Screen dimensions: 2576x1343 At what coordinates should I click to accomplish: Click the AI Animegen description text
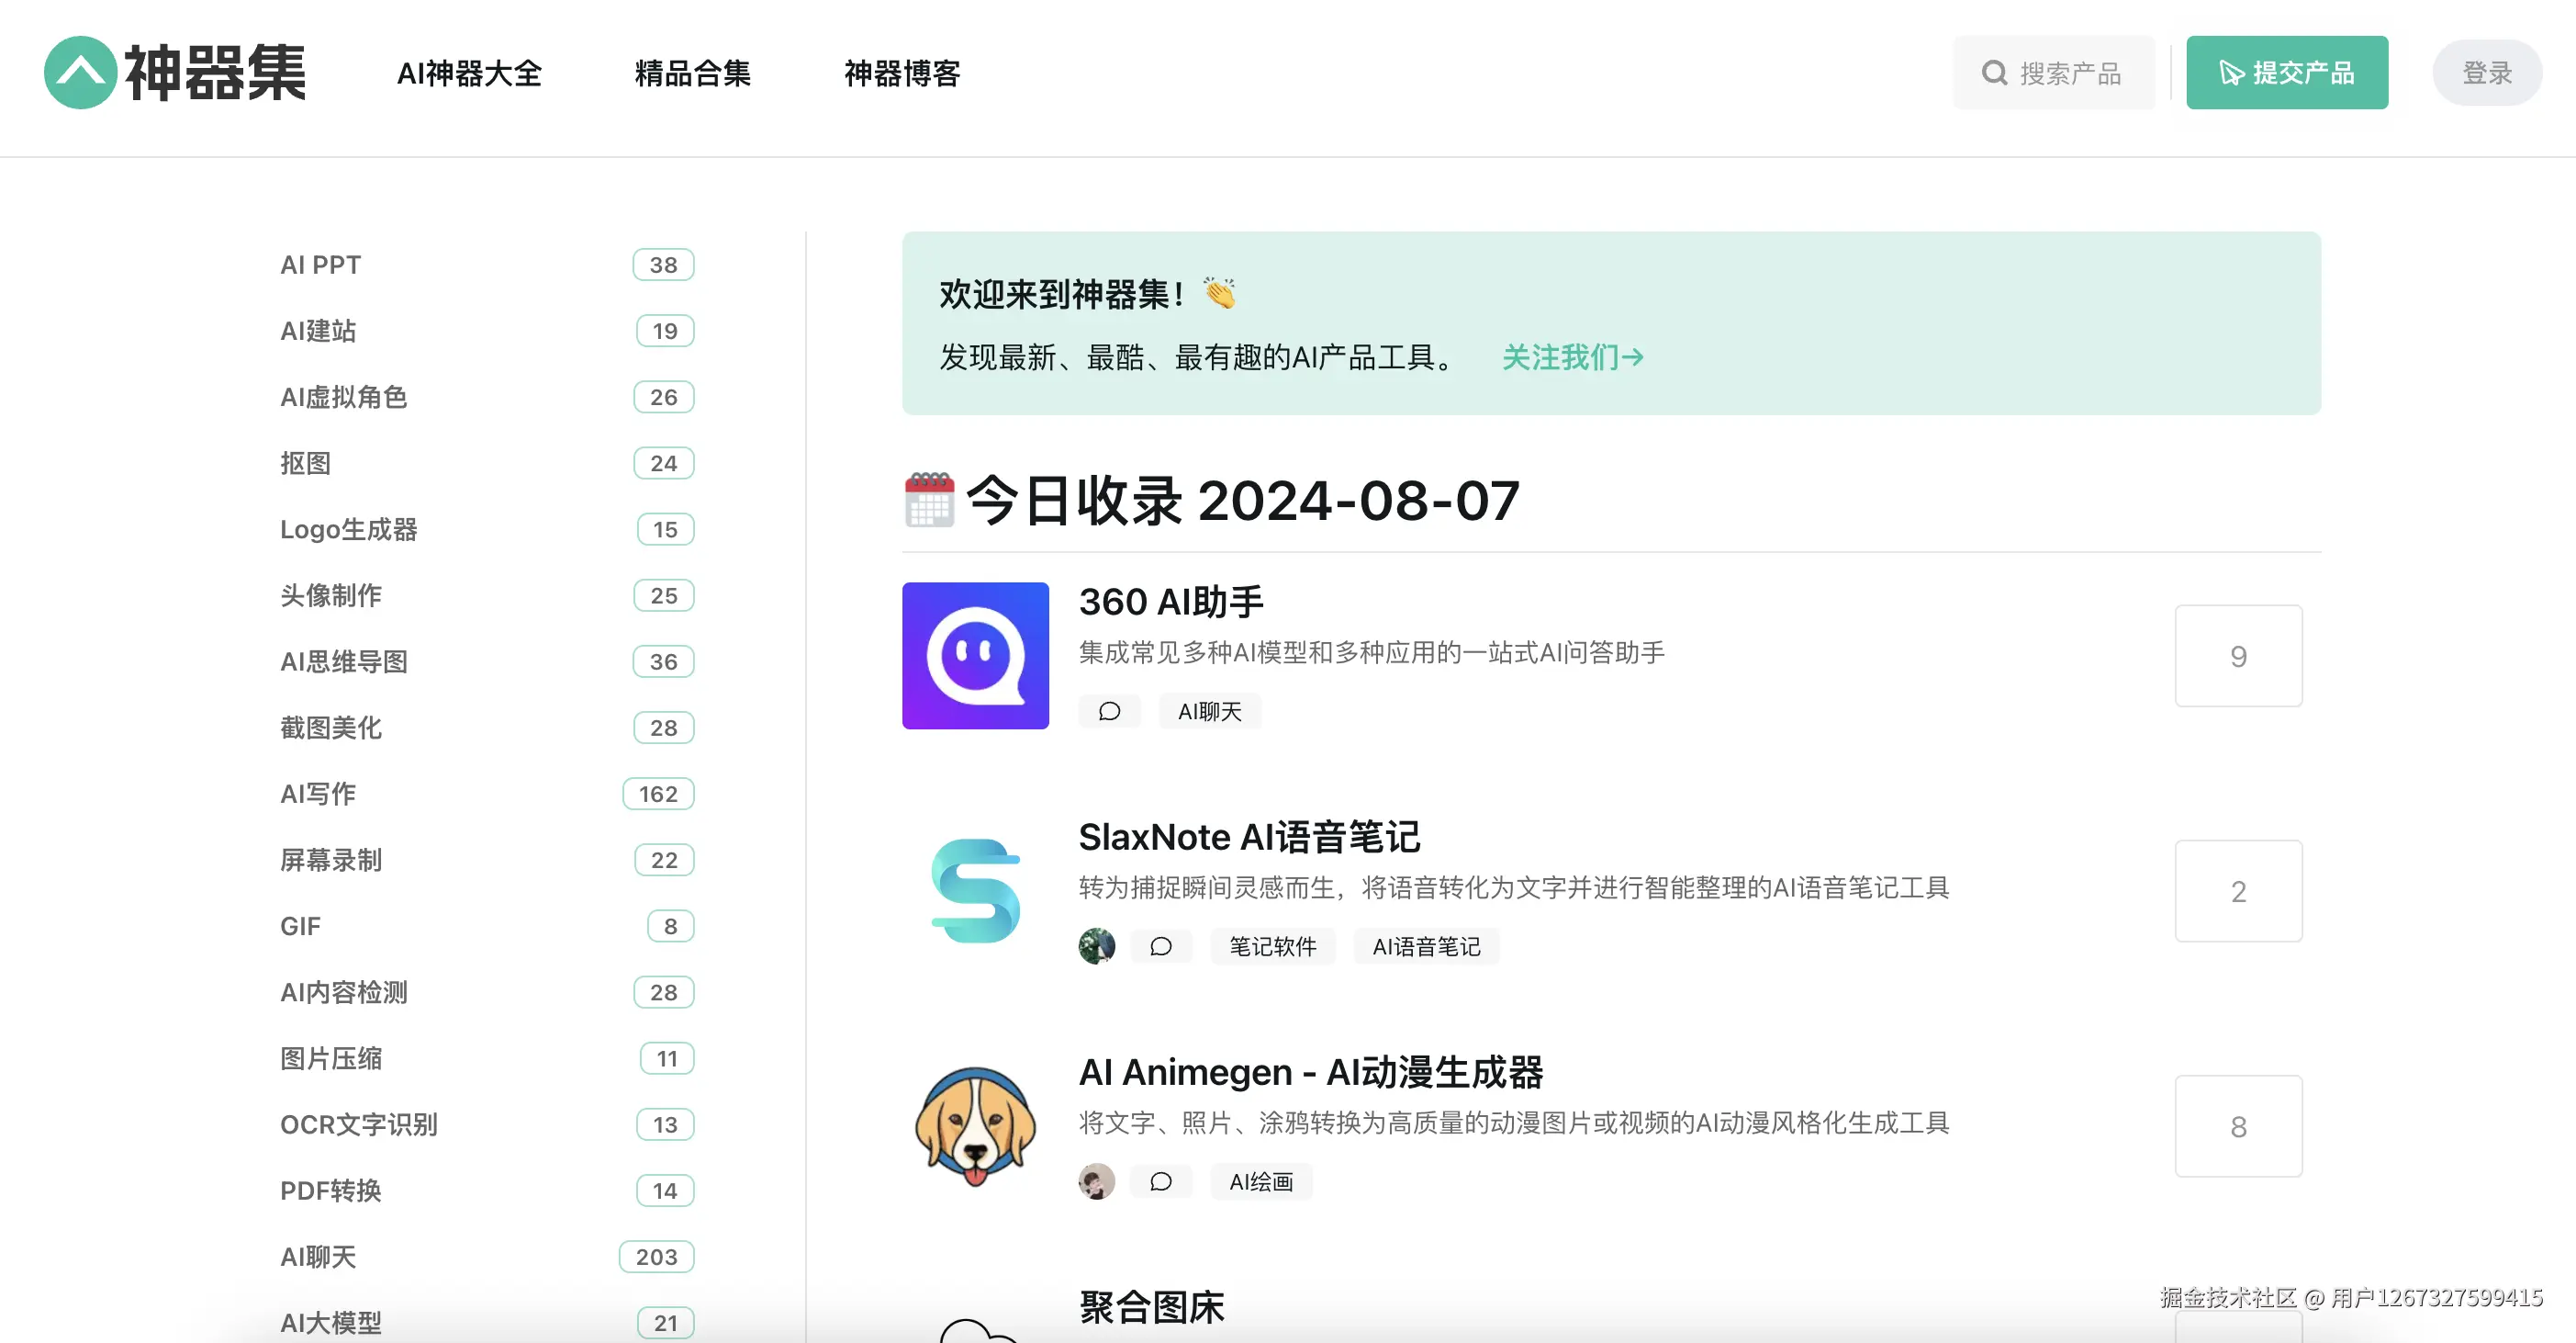pos(1514,1123)
